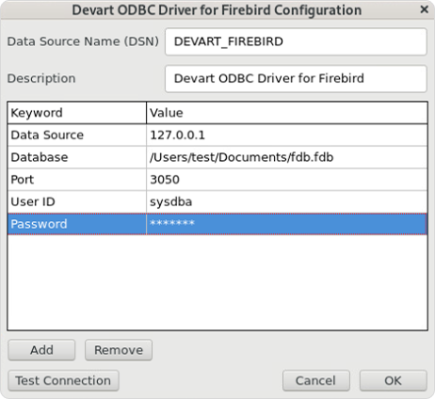This screenshot has width=435, height=399.
Task: Cancel the configuration dialog
Action: [316, 381]
